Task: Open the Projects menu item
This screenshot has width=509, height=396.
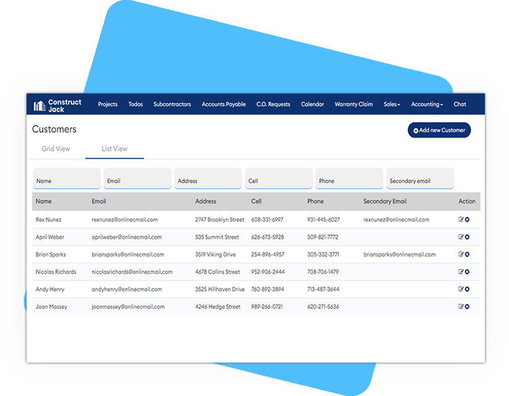Action: pos(107,105)
